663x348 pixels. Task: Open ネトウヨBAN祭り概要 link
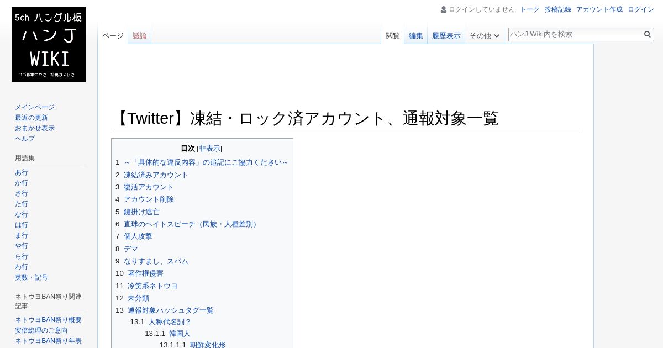click(x=48, y=320)
